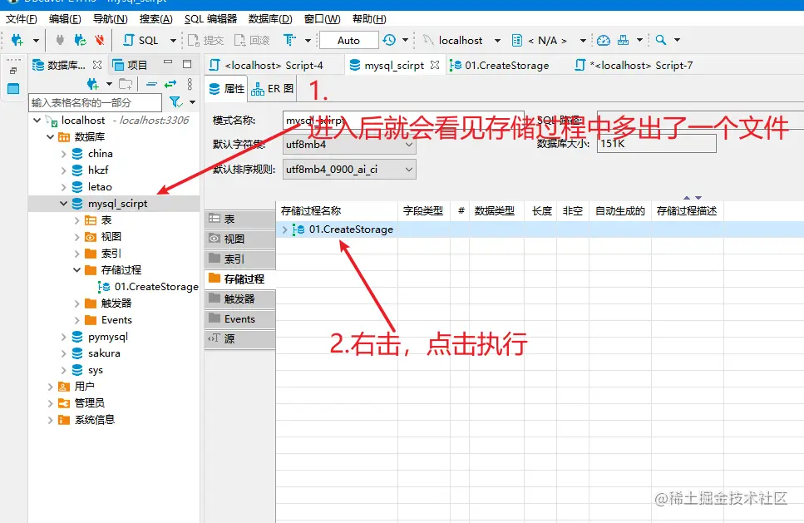Open the 数据库(D) menu
Screen dimensions: 804x523
point(270,19)
